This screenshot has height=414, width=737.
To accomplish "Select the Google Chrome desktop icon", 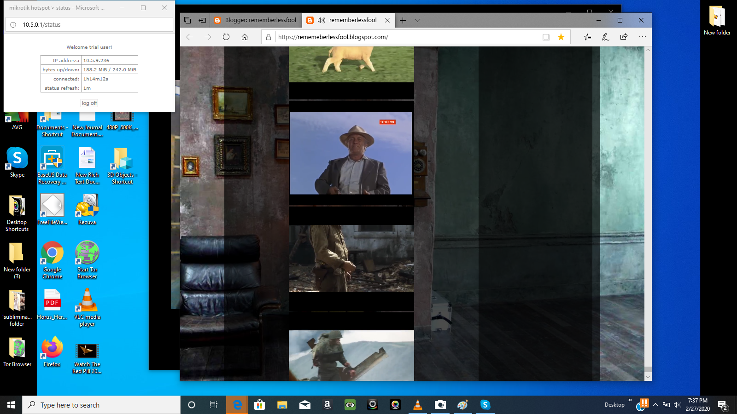I will 52,260.
